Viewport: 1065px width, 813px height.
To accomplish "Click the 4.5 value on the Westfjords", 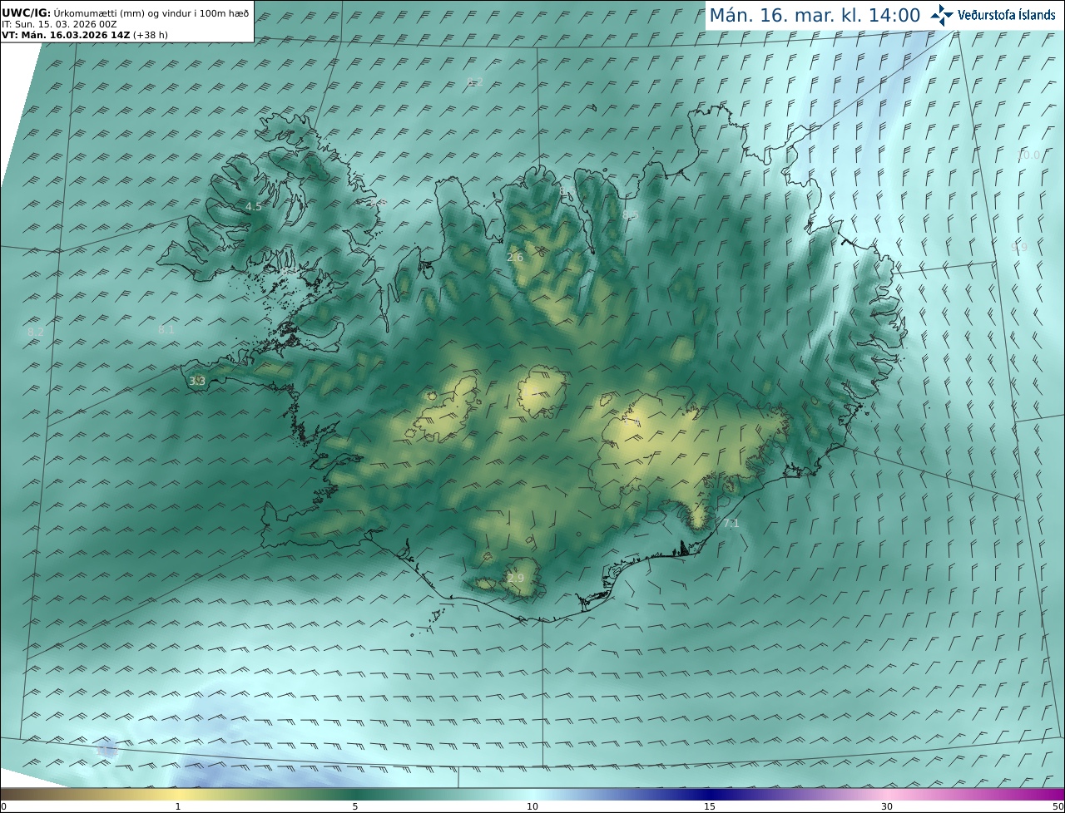I will pyautogui.click(x=254, y=207).
